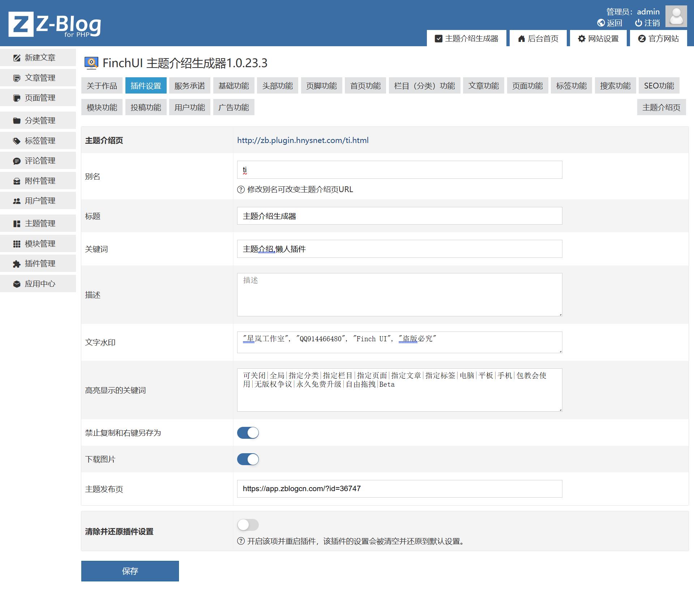Click the 模块管理 grid icon
694x589 pixels.
pos(17,244)
